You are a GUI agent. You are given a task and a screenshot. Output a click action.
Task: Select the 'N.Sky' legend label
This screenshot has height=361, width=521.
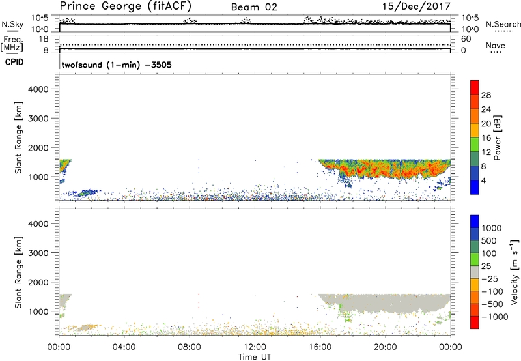pyautogui.click(x=12, y=24)
